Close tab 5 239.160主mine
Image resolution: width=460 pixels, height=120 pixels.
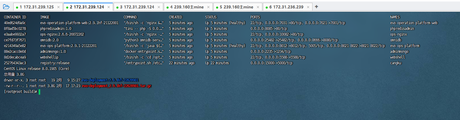pos(258,7)
